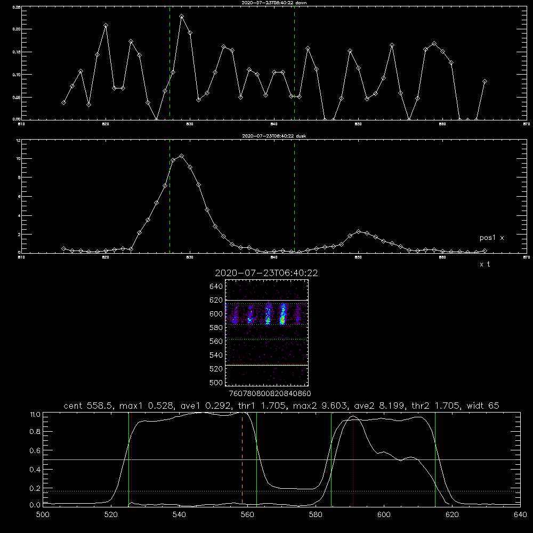Click the dawn plot title text

point(274,3)
